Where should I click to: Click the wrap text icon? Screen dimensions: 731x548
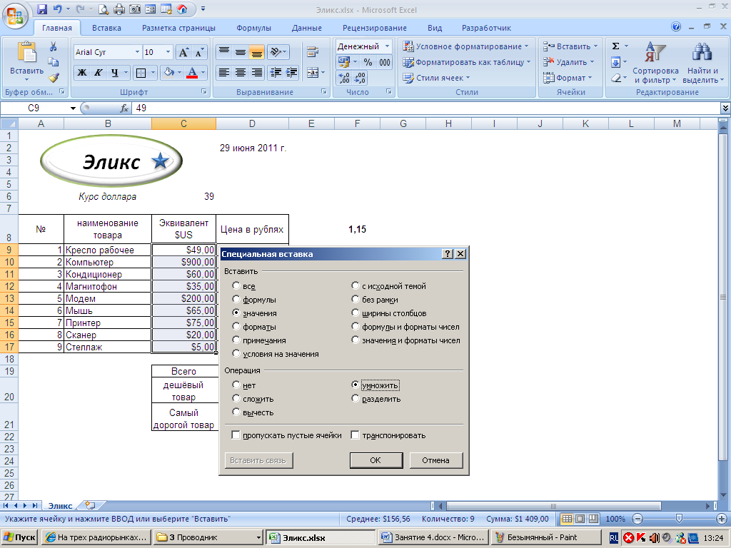coord(313,52)
